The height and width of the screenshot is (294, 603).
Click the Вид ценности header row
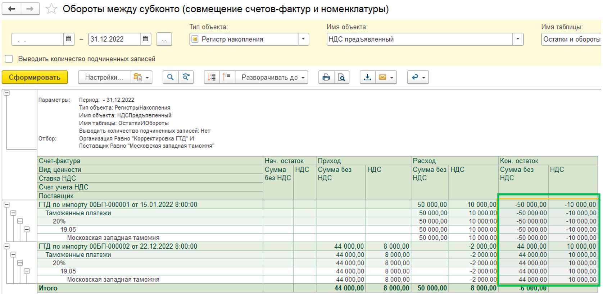(x=150, y=170)
